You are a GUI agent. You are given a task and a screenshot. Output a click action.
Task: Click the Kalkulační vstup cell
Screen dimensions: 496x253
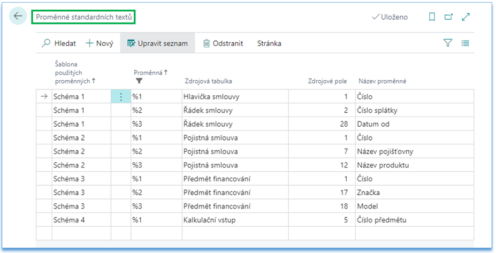[209, 219]
